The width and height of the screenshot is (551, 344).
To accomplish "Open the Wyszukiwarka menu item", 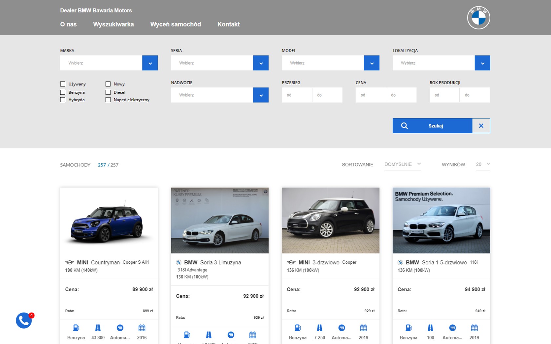I will tap(113, 24).
